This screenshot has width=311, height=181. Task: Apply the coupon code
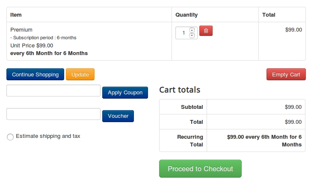pyautogui.click(x=125, y=93)
